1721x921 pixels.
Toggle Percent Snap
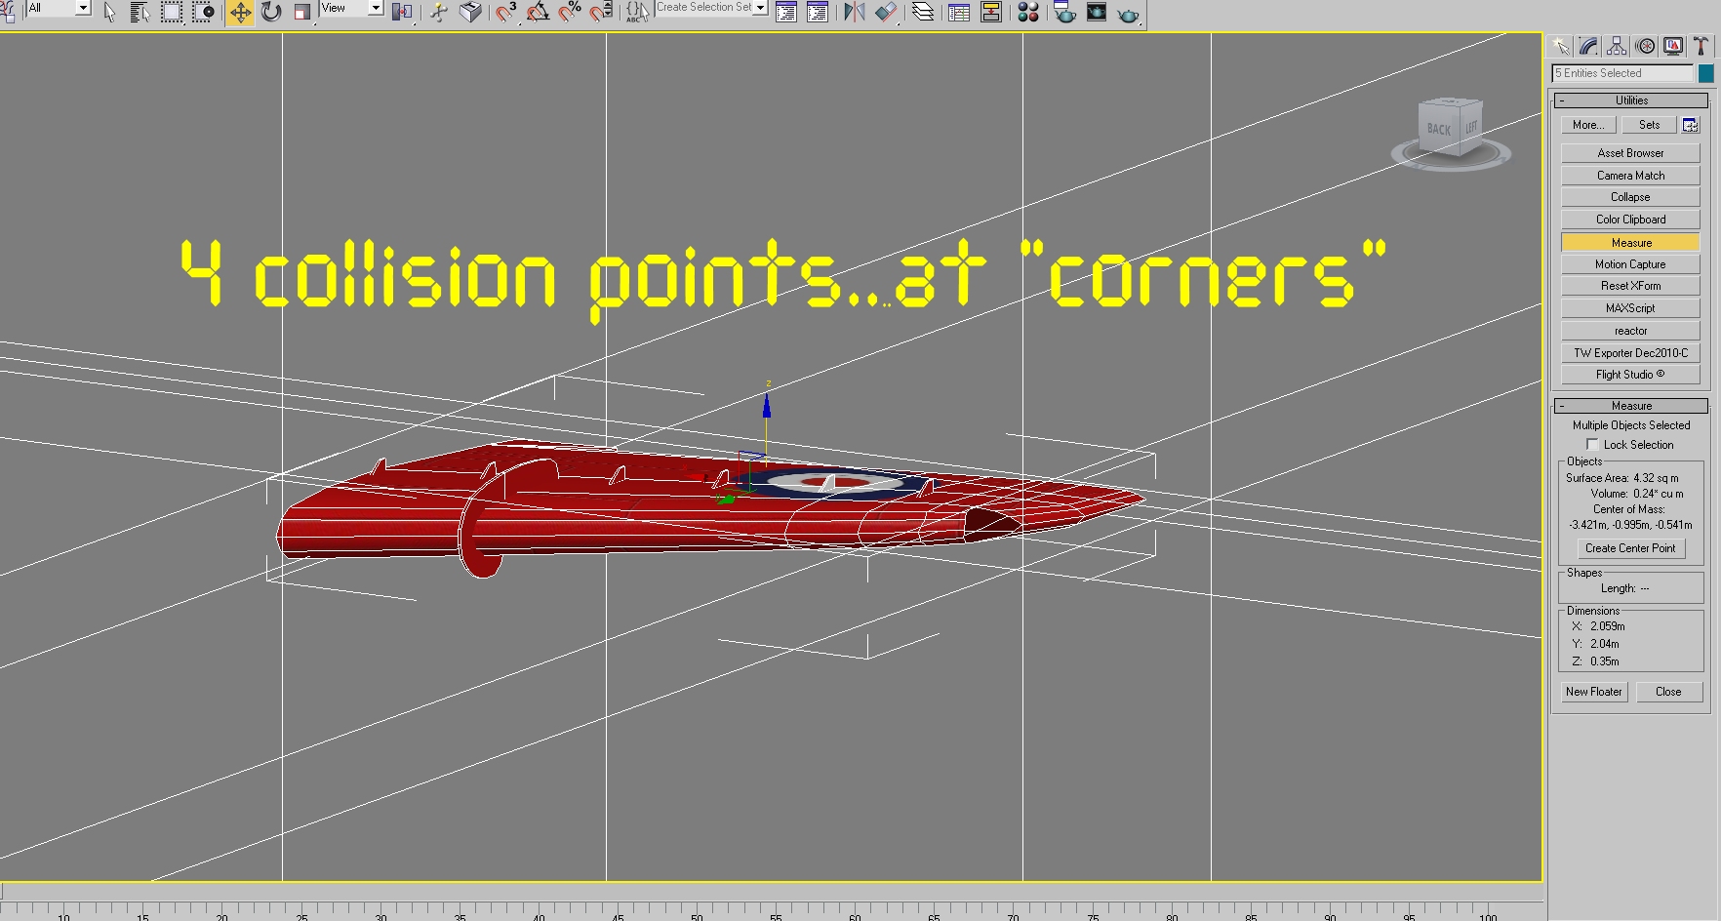(570, 13)
